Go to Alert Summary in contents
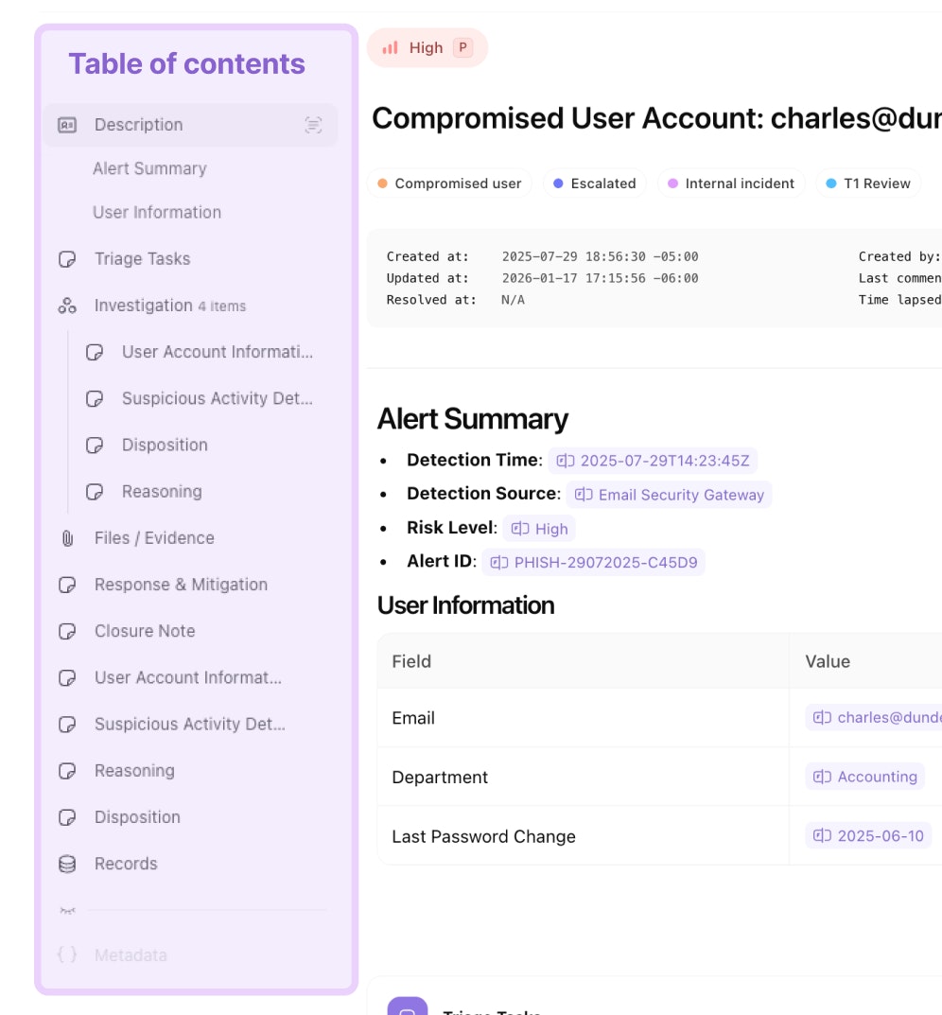 coord(149,168)
